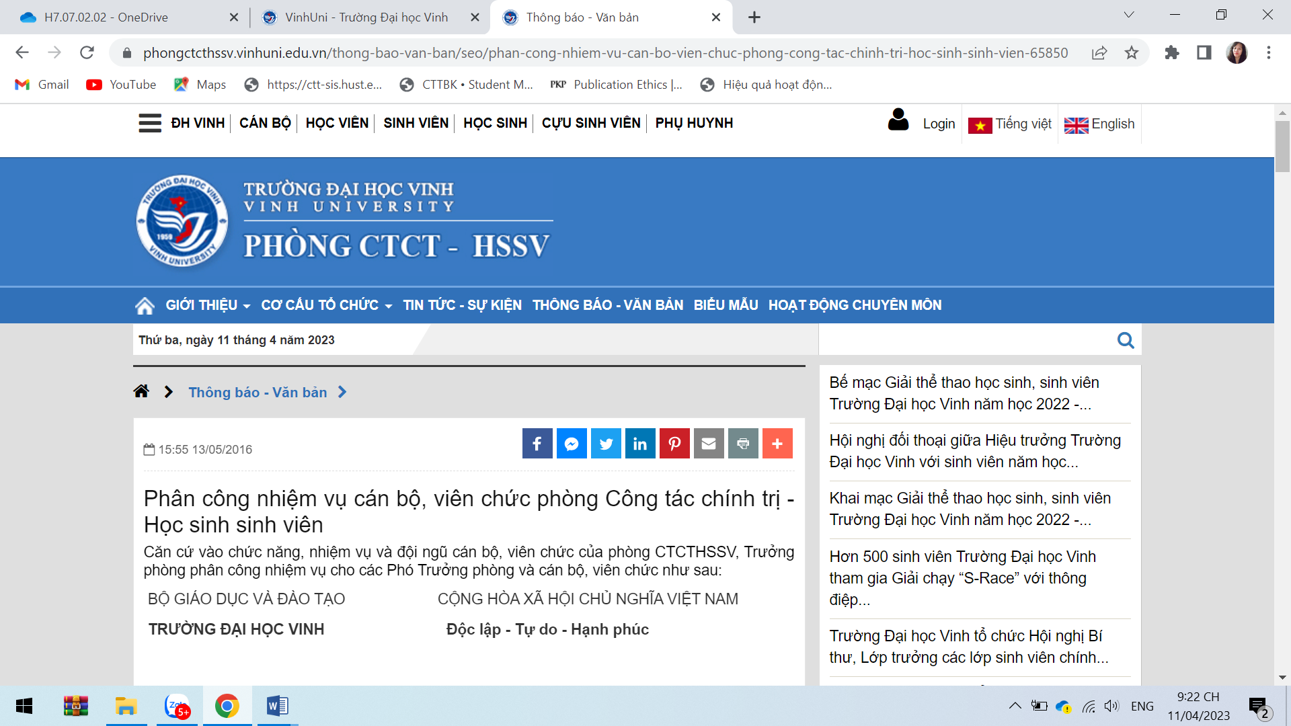Open more sharing options plus icon
Screen dimensions: 1291x726
pyautogui.click(x=777, y=444)
